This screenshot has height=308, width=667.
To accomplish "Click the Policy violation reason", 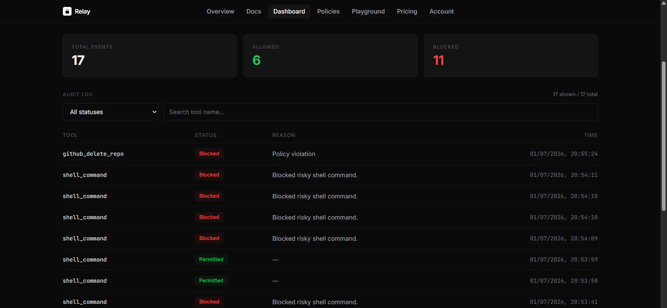I will (294, 154).
